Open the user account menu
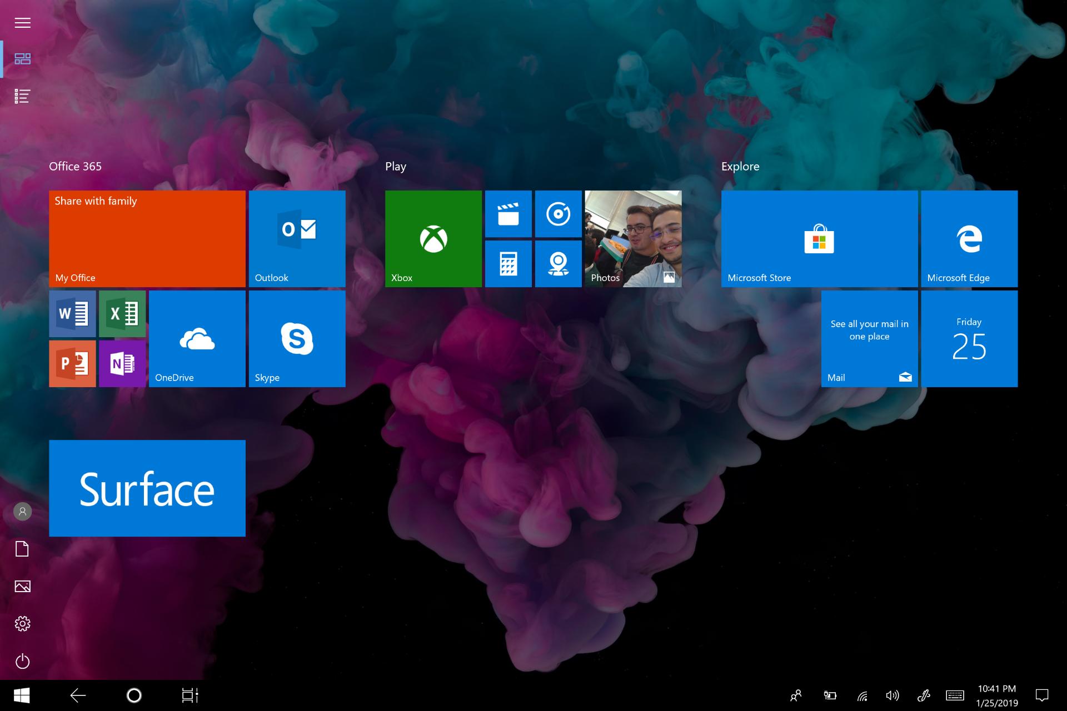The height and width of the screenshot is (711, 1067). 22,512
